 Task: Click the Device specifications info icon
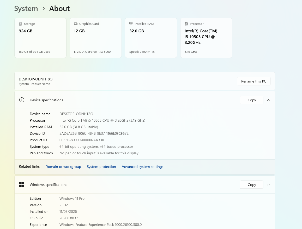click(22, 100)
